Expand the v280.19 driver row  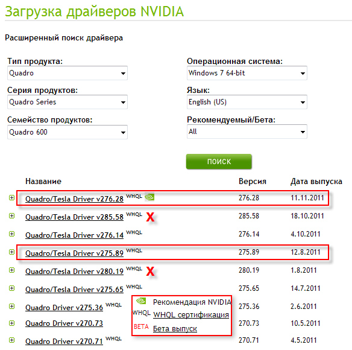pyautogui.click(x=11, y=270)
